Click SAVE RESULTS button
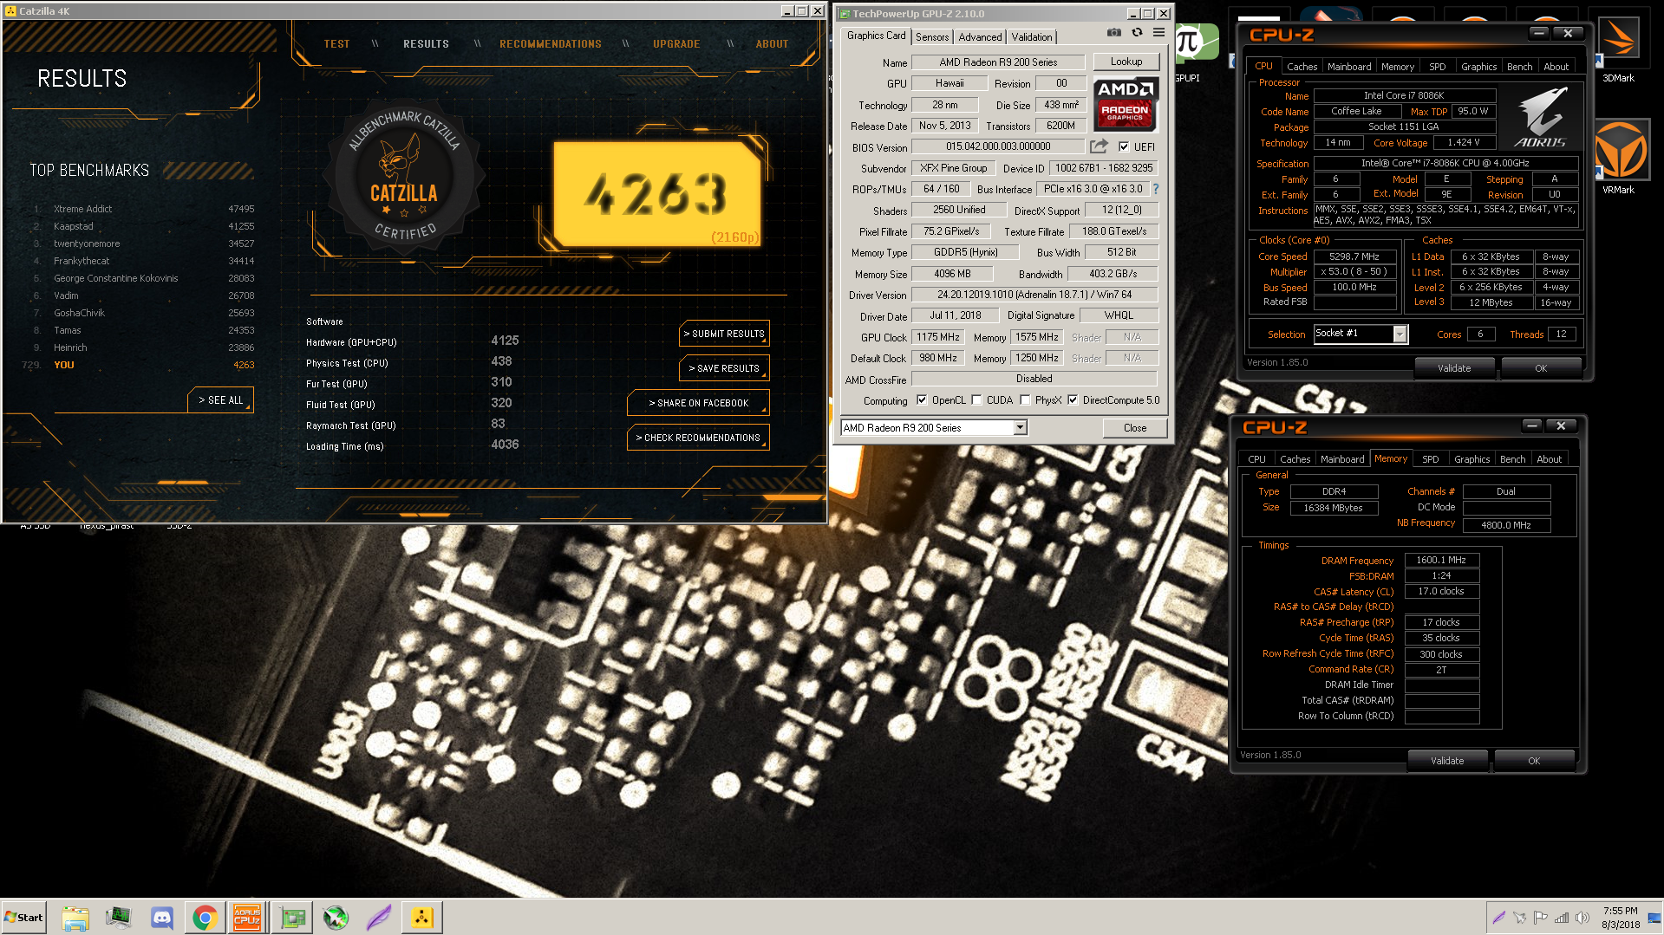The image size is (1664, 935). [724, 368]
